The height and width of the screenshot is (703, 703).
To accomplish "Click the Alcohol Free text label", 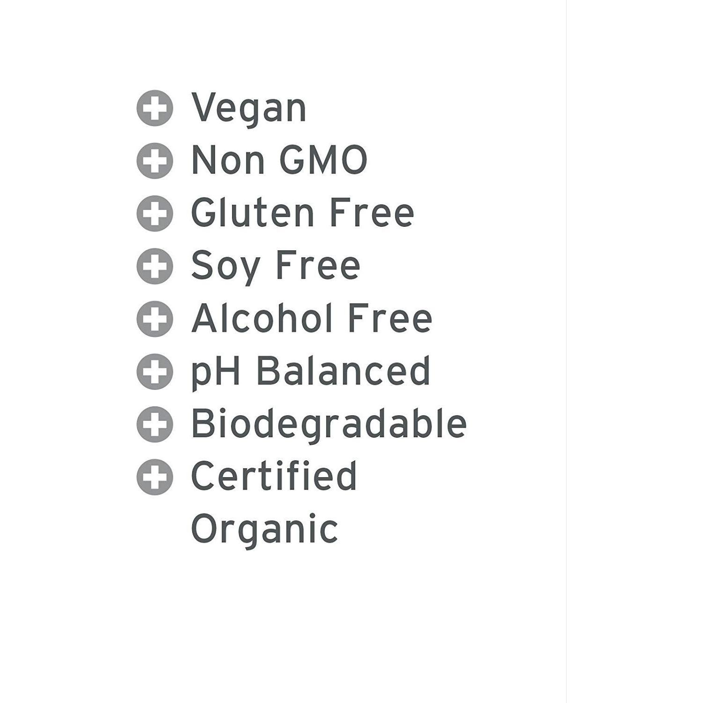I will point(311,319).
